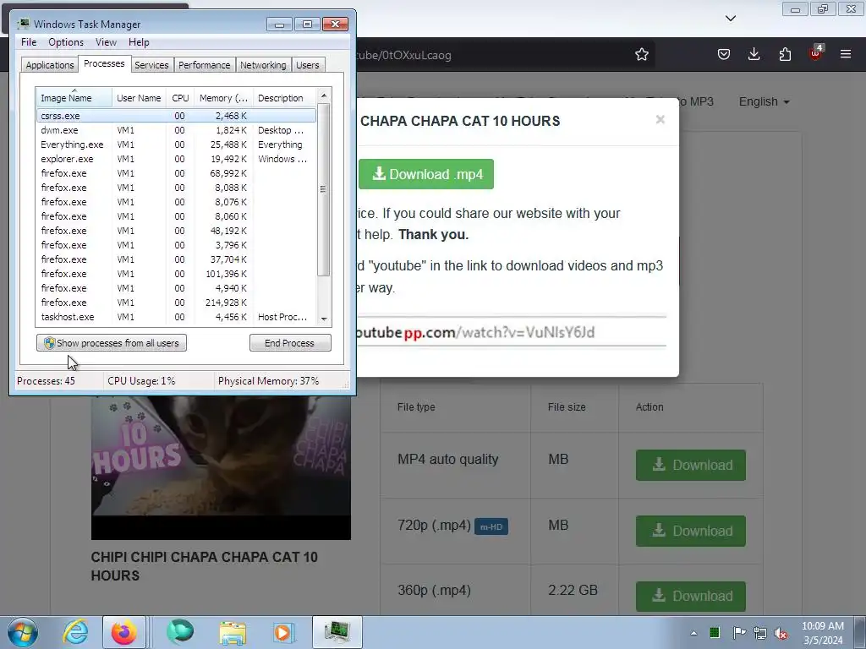Select firefox.exe row using 101,396 K

[176, 274]
